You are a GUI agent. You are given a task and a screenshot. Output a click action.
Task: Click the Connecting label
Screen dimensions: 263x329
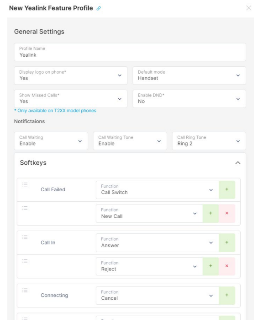pos(54,296)
